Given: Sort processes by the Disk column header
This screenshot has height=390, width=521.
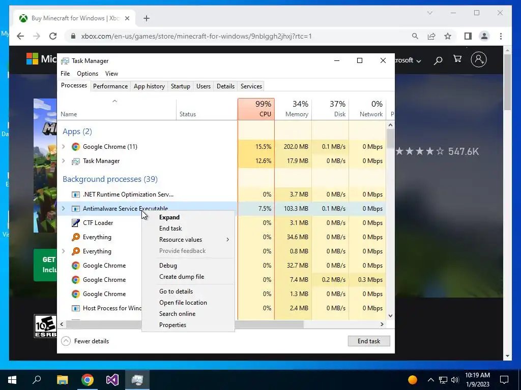Looking at the screenshot, I should [331, 109].
